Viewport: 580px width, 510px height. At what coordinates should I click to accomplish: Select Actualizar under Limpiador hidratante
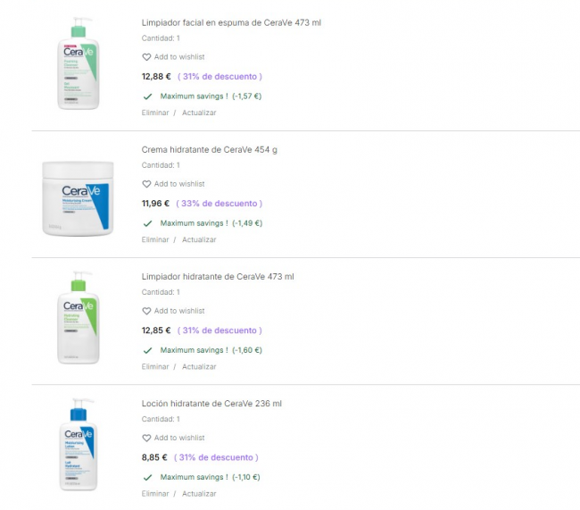pyautogui.click(x=199, y=366)
